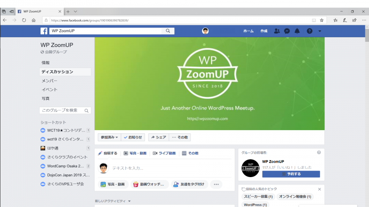Image resolution: width=369 pixels, height=207 pixels.
Task: Open friend requests icon
Action: click(277, 31)
